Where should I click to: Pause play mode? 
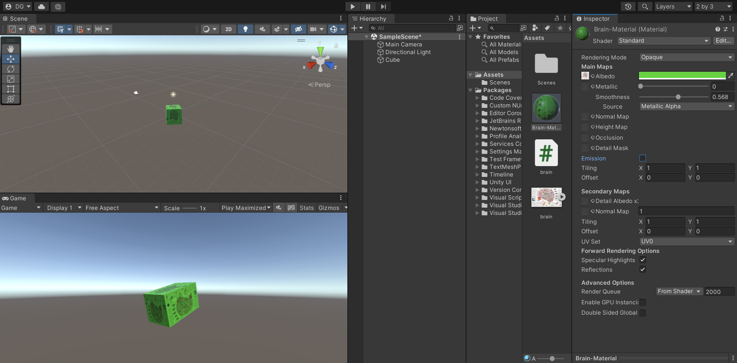368,7
